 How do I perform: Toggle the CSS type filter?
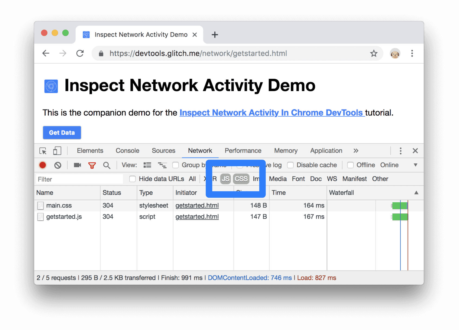point(241,179)
